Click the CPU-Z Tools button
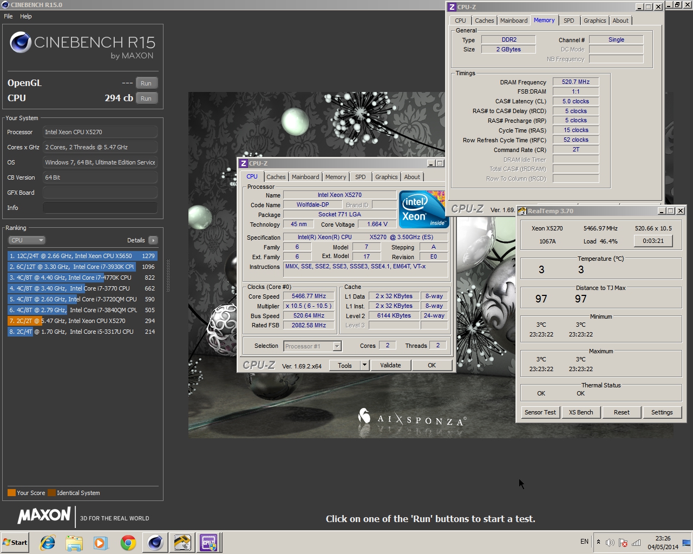Viewport: 693px width, 554px height. [x=345, y=366]
